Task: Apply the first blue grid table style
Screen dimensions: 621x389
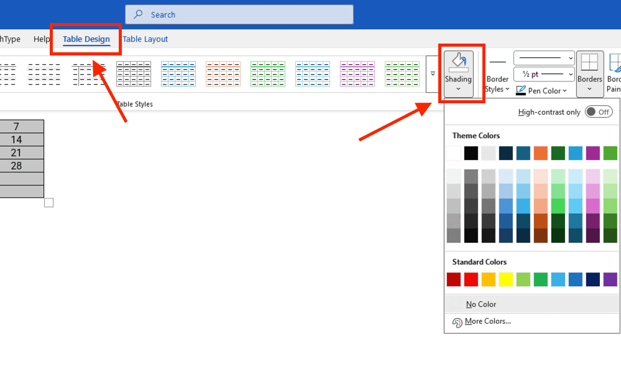Action: coord(178,74)
